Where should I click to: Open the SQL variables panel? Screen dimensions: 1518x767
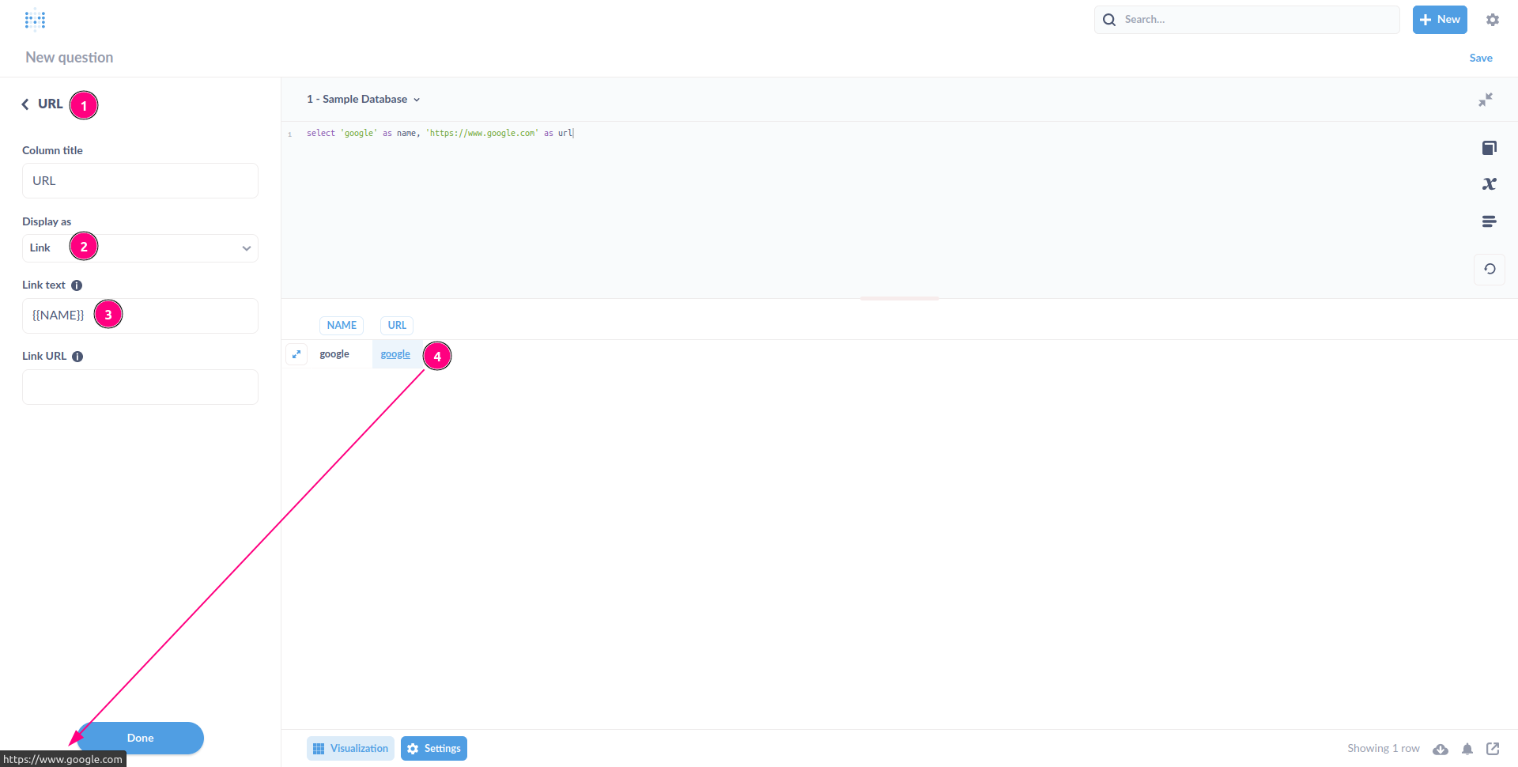point(1490,183)
